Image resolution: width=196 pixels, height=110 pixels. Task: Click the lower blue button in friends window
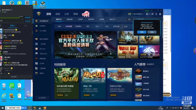point(27,21)
